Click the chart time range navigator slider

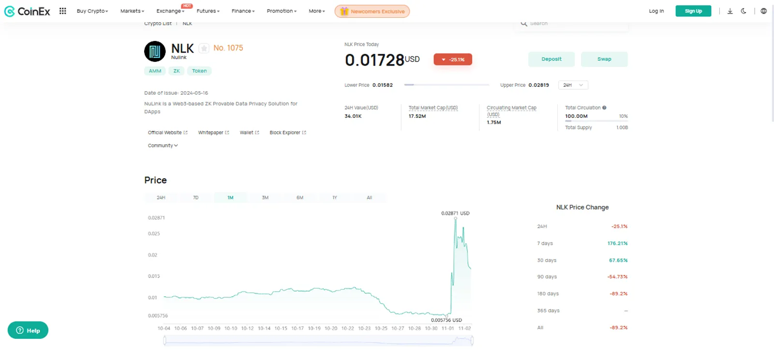(x=318, y=341)
